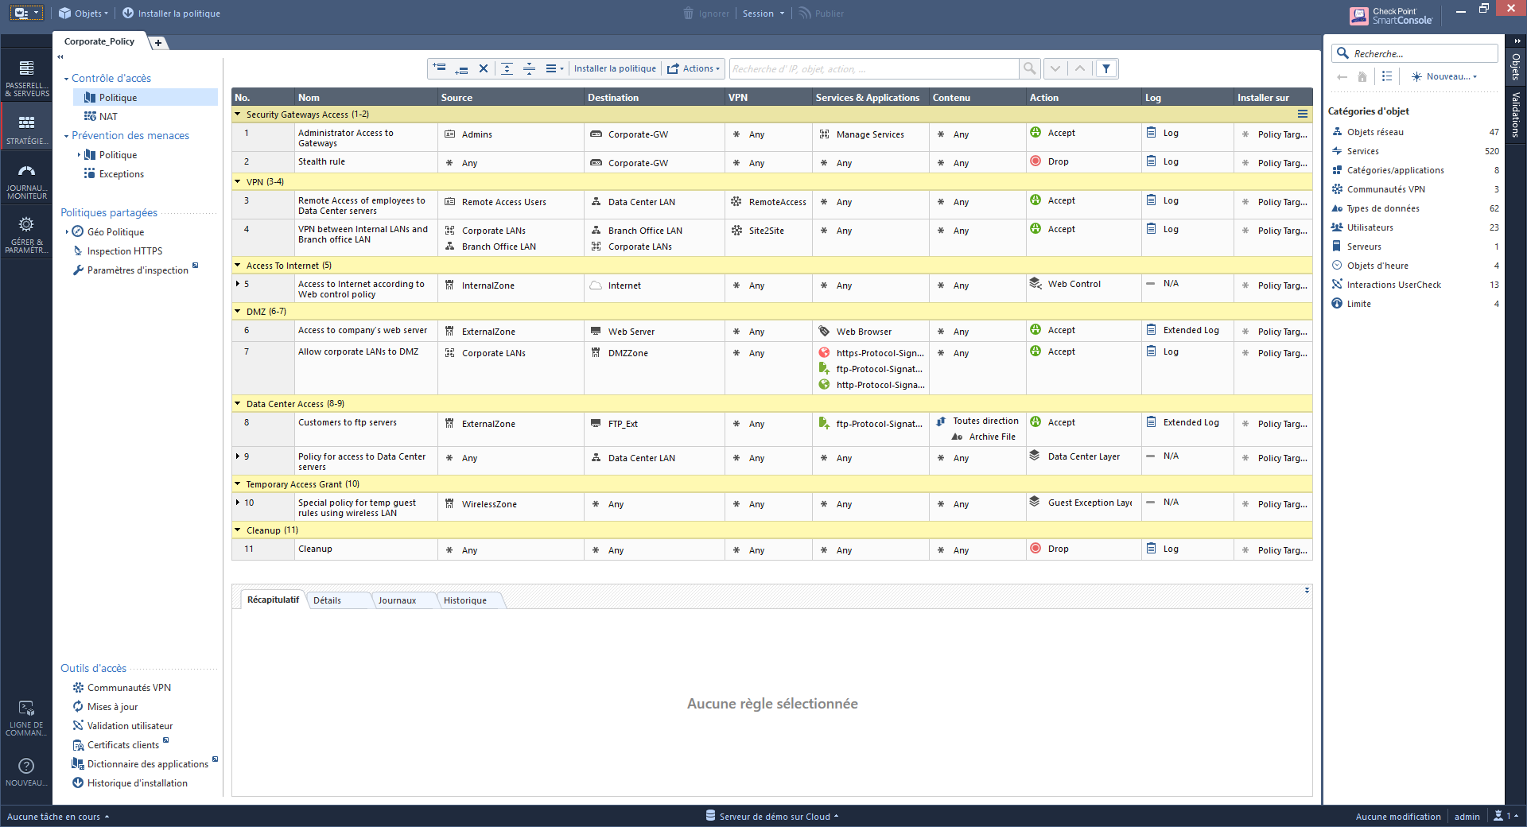Screen dimensions: 1527x827
Task: Open a new policy tab with plus
Action: pyautogui.click(x=158, y=43)
